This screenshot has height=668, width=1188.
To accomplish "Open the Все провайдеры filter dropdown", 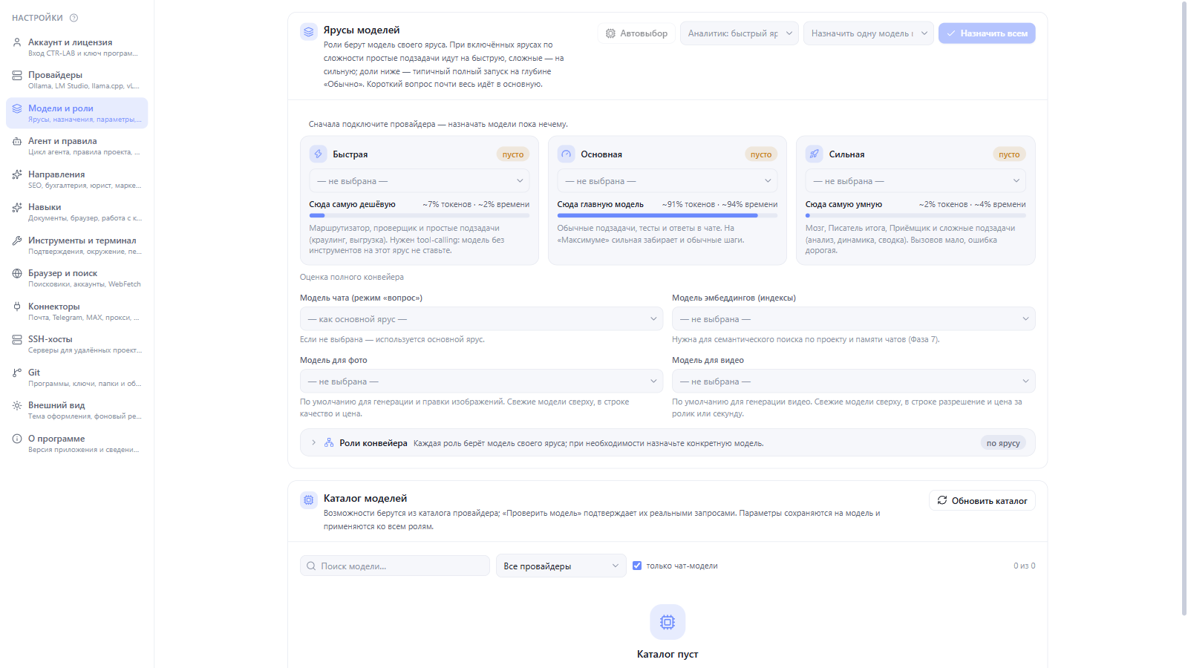I will 561,566.
